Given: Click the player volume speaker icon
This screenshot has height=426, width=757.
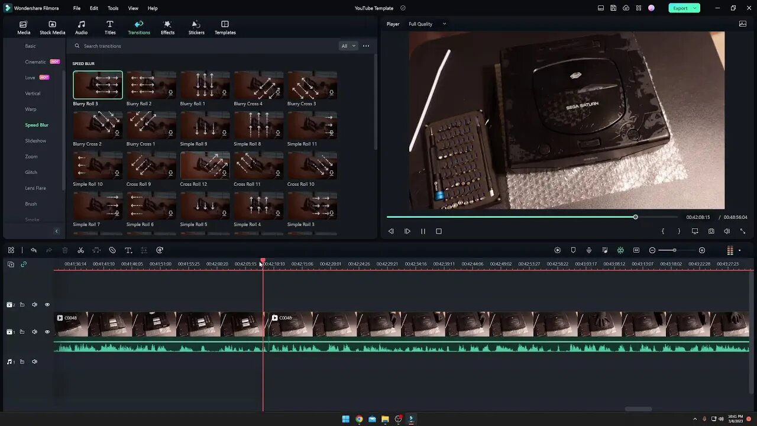Looking at the screenshot, I should tap(727, 231).
